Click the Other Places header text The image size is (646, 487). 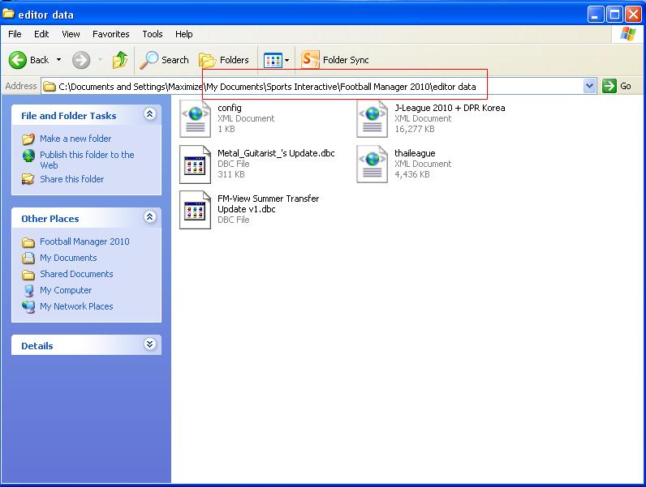50,219
